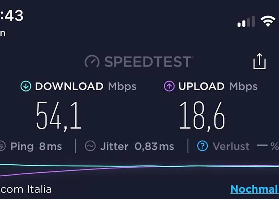Click the download arrow icon
Viewport: 279px width, 199px height.
pos(26,86)
